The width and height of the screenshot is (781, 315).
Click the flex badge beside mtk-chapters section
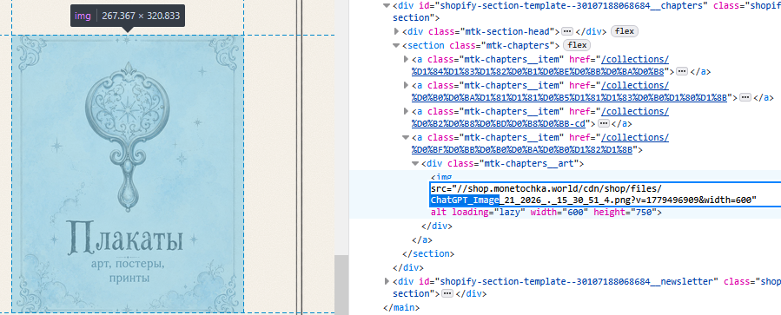(x=577, y=45)
